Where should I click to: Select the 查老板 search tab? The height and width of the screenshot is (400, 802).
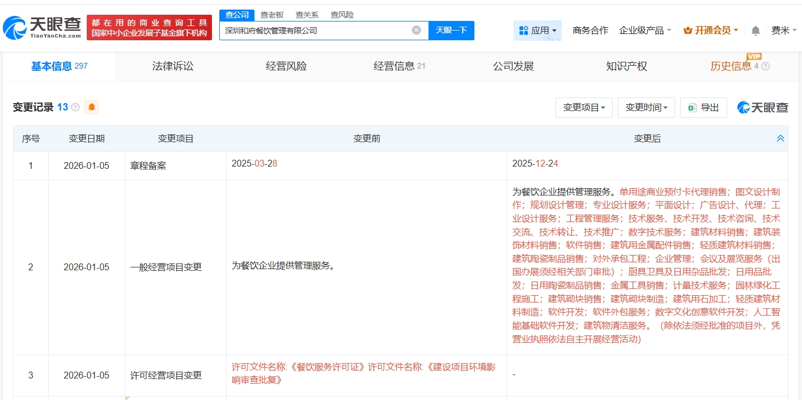pyautogui.click(x=271, y=15)
